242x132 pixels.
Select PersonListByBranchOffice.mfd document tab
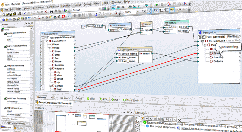click(54, 103)
